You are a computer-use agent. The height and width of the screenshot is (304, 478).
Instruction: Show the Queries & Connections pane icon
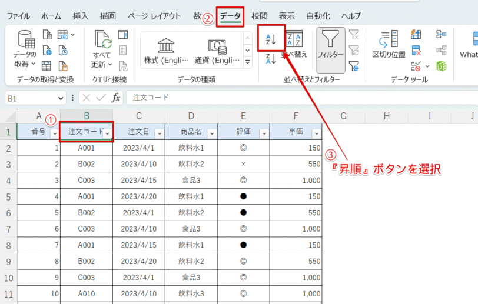pyautogui.click(x=123, y=35)
